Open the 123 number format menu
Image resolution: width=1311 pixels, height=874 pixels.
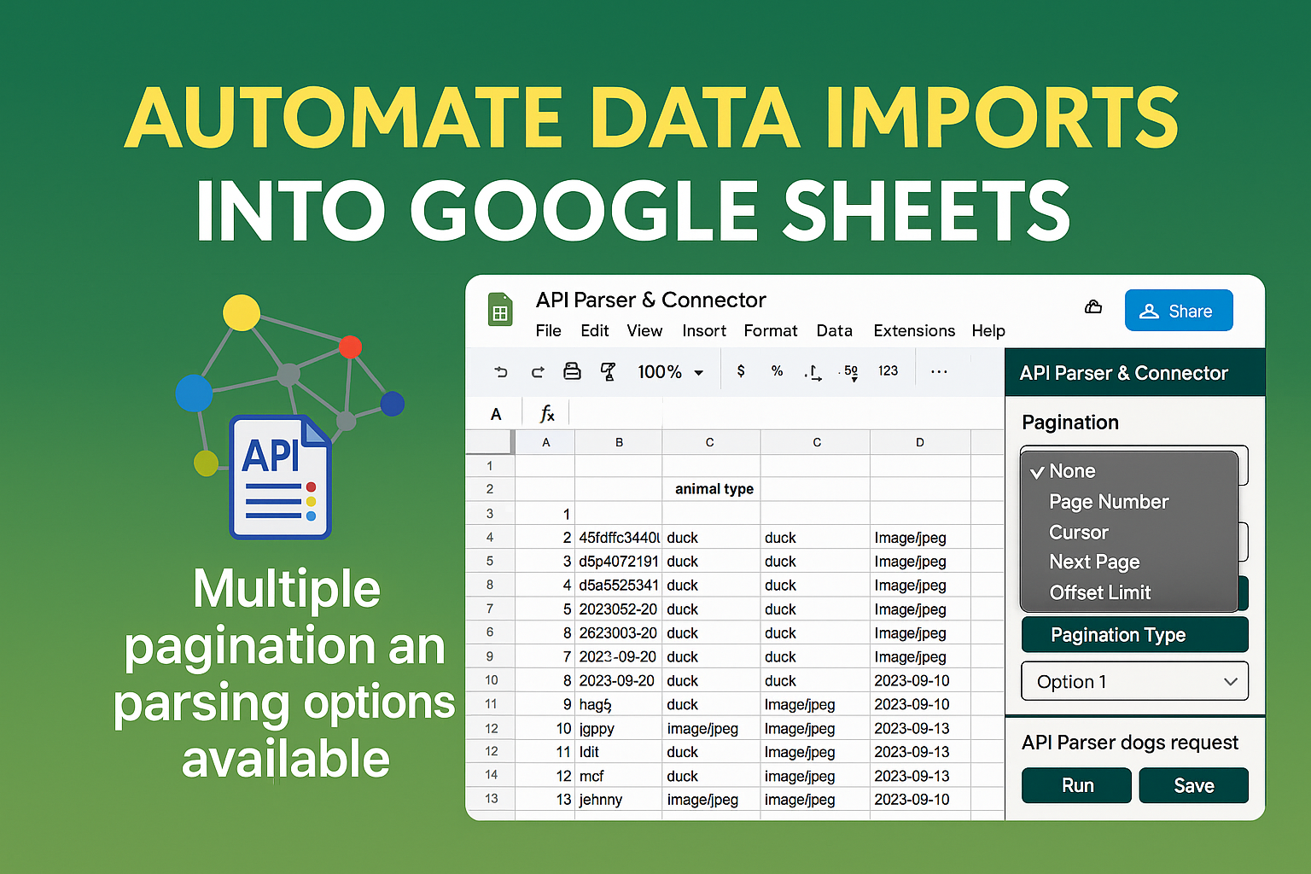[888, 371]
